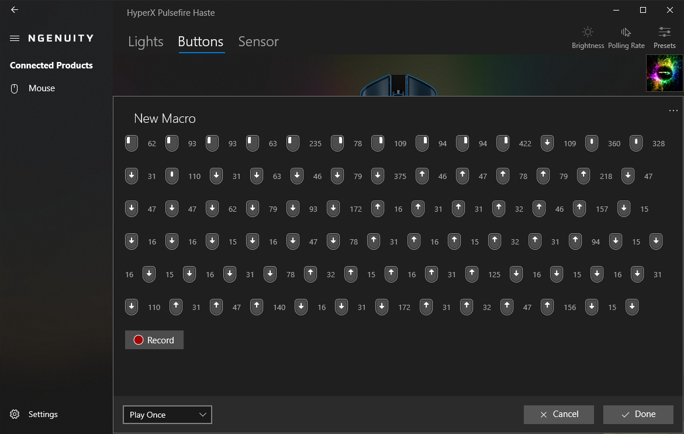Viewport: 684px width, 434px height.
Task: Select scroll-down event icon before 110 delay
Action: coord(132,307)
